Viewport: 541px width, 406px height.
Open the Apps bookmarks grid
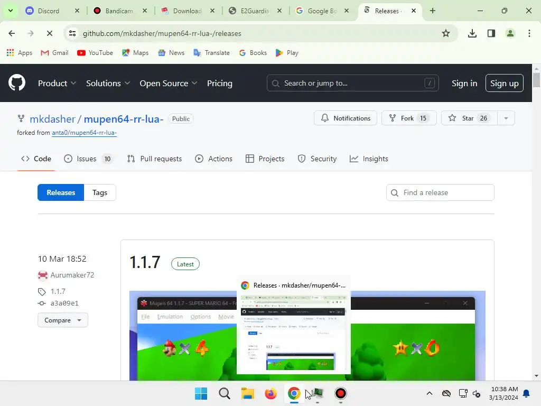[x=20, y=53]
